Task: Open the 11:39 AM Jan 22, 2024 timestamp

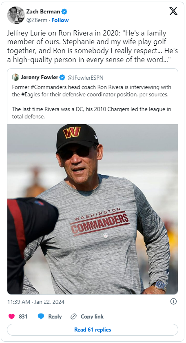Action: click(x=36, y=302)
